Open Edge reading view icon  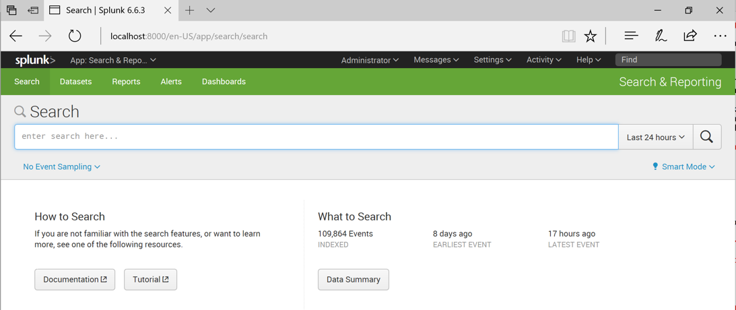point(568,36)
